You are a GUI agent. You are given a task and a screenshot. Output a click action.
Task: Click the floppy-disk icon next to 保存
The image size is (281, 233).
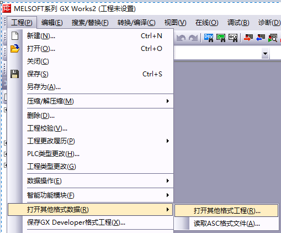[x=14, y=74]
